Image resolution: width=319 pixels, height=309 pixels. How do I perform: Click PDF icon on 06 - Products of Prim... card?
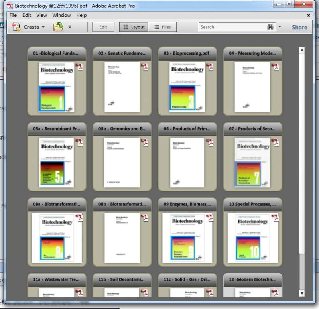210,142
